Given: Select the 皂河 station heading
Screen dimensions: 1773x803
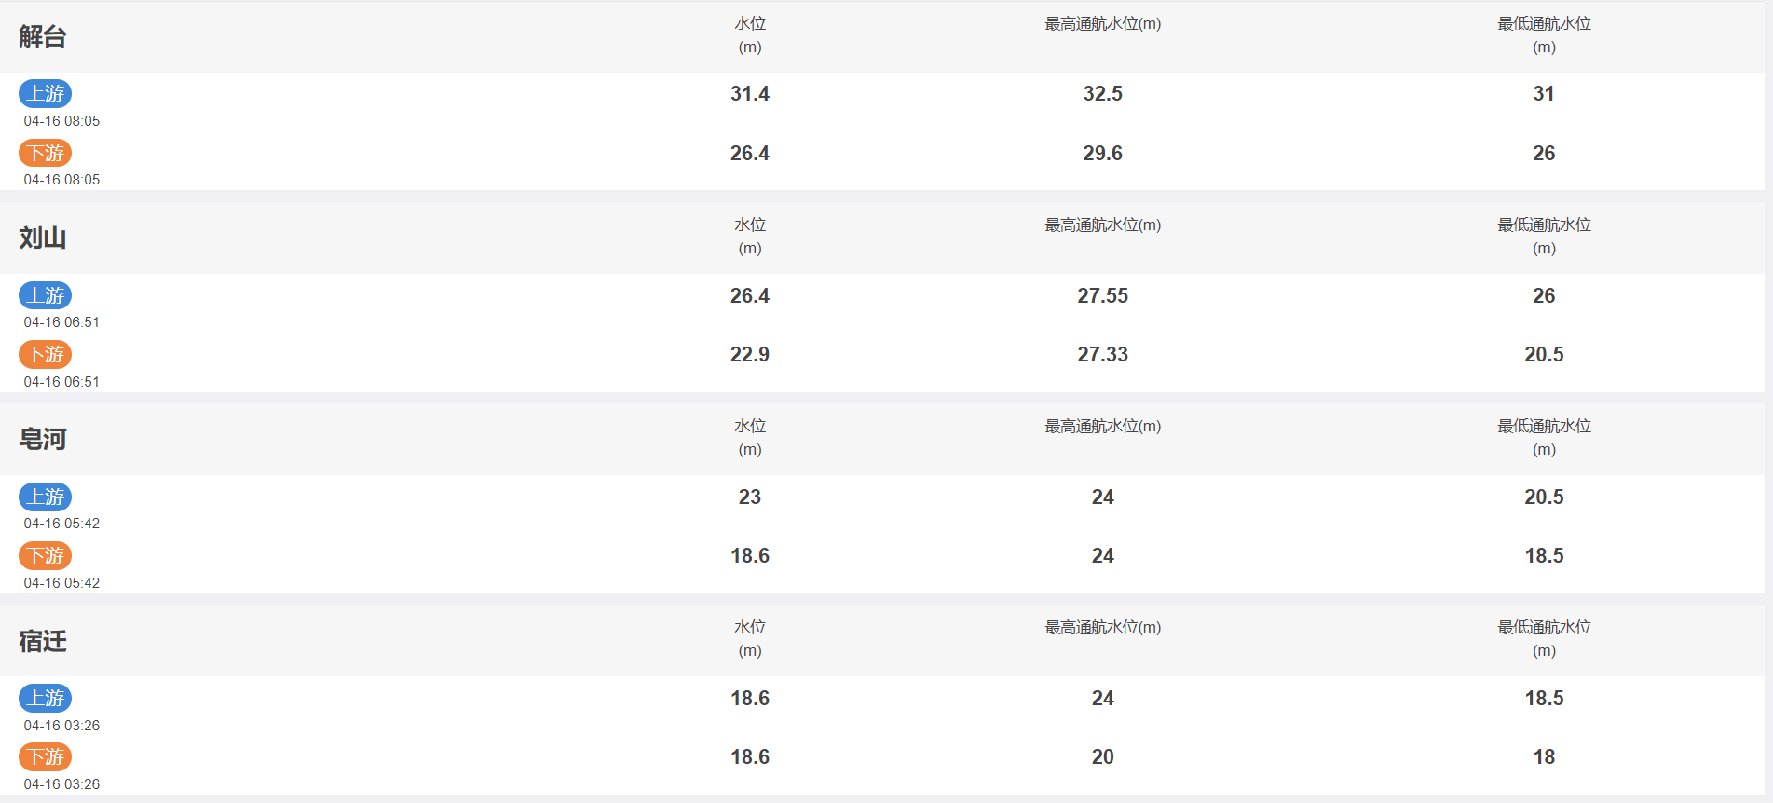Looking at the screenshot, I should coord(43,439).
